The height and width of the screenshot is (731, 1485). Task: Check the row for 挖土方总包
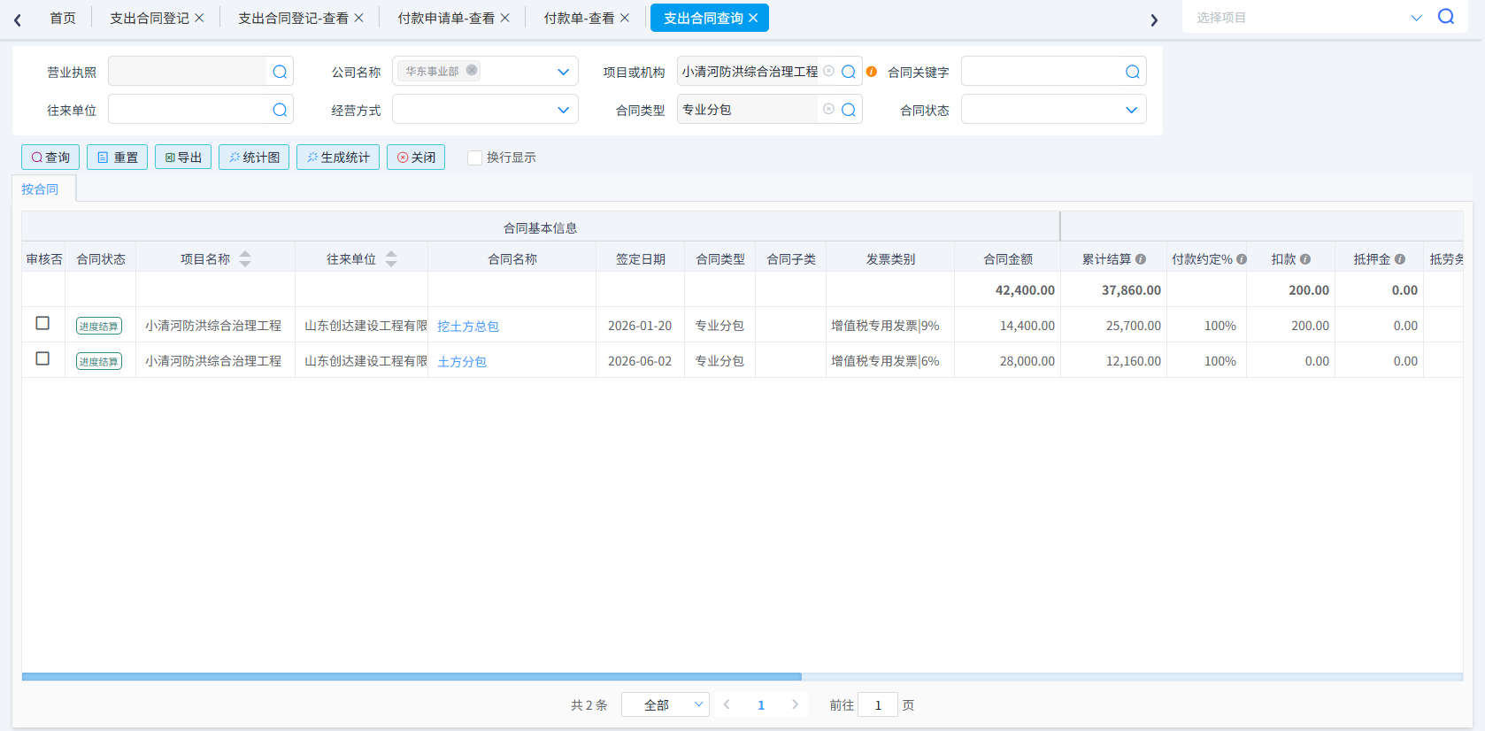[42, 323]
